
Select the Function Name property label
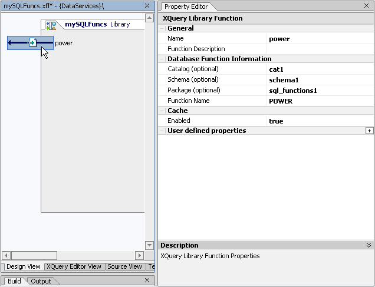pos(189,101)
